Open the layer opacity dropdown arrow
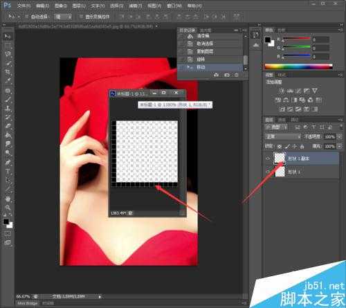The image size is (346, 308). tap(340, 136)
